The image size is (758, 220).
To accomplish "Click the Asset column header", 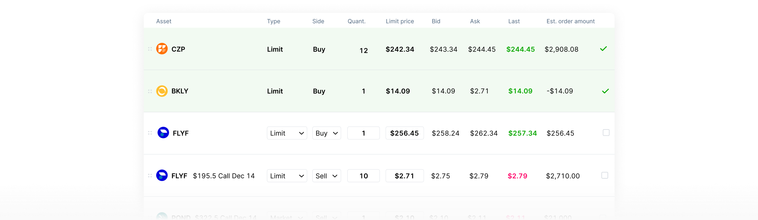I will (164, 21).
